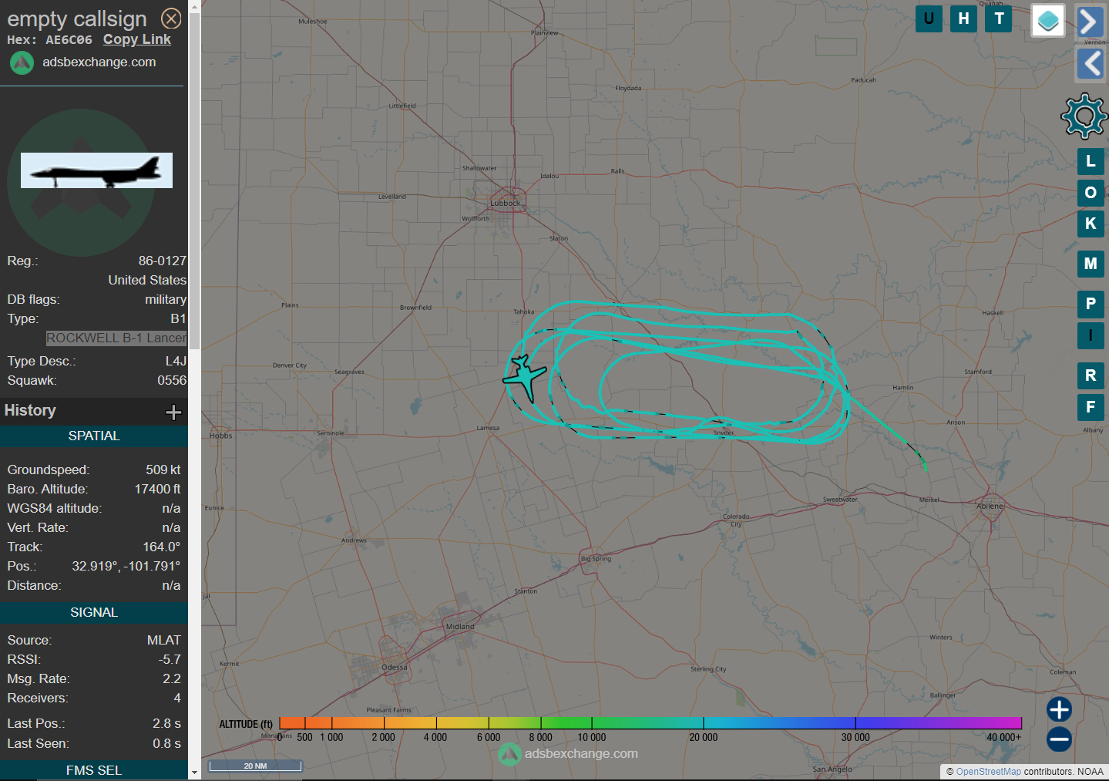Zoom out the map with minus icon
Screen dimensions: 1109x781
click(x=1059, y=739)
